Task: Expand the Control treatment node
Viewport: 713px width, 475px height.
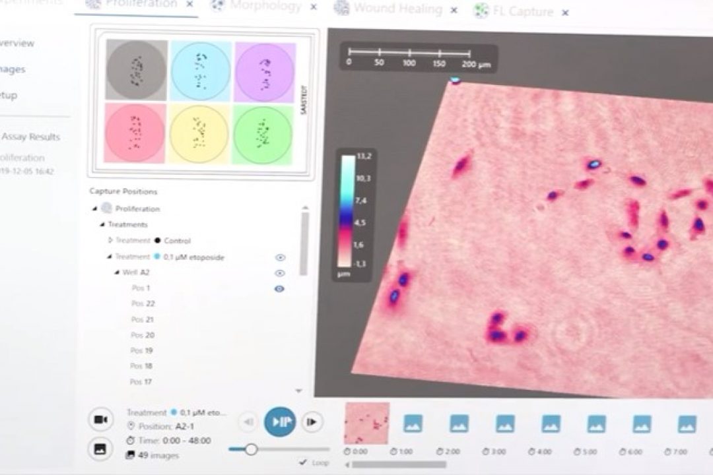Action: [x=110, y=241]
